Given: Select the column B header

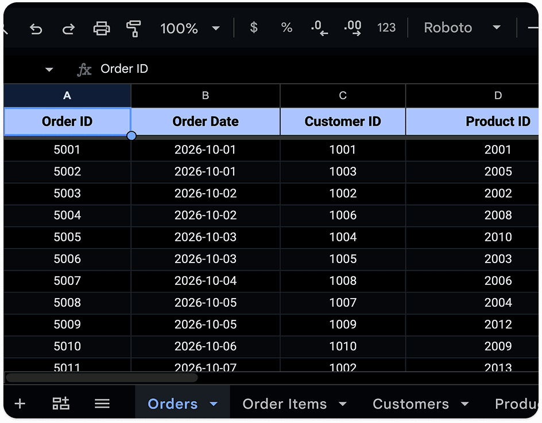Looking at the screenshot, I should (x=206, y=96).
